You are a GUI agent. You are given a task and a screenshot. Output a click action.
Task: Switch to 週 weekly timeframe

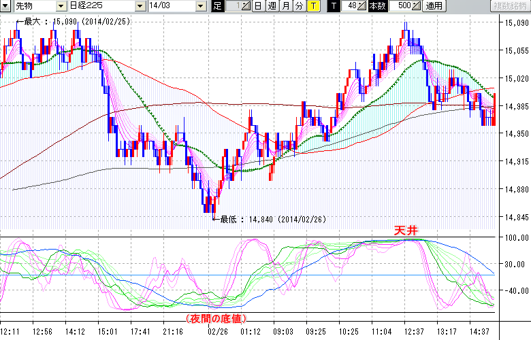[x=272, y=6]
